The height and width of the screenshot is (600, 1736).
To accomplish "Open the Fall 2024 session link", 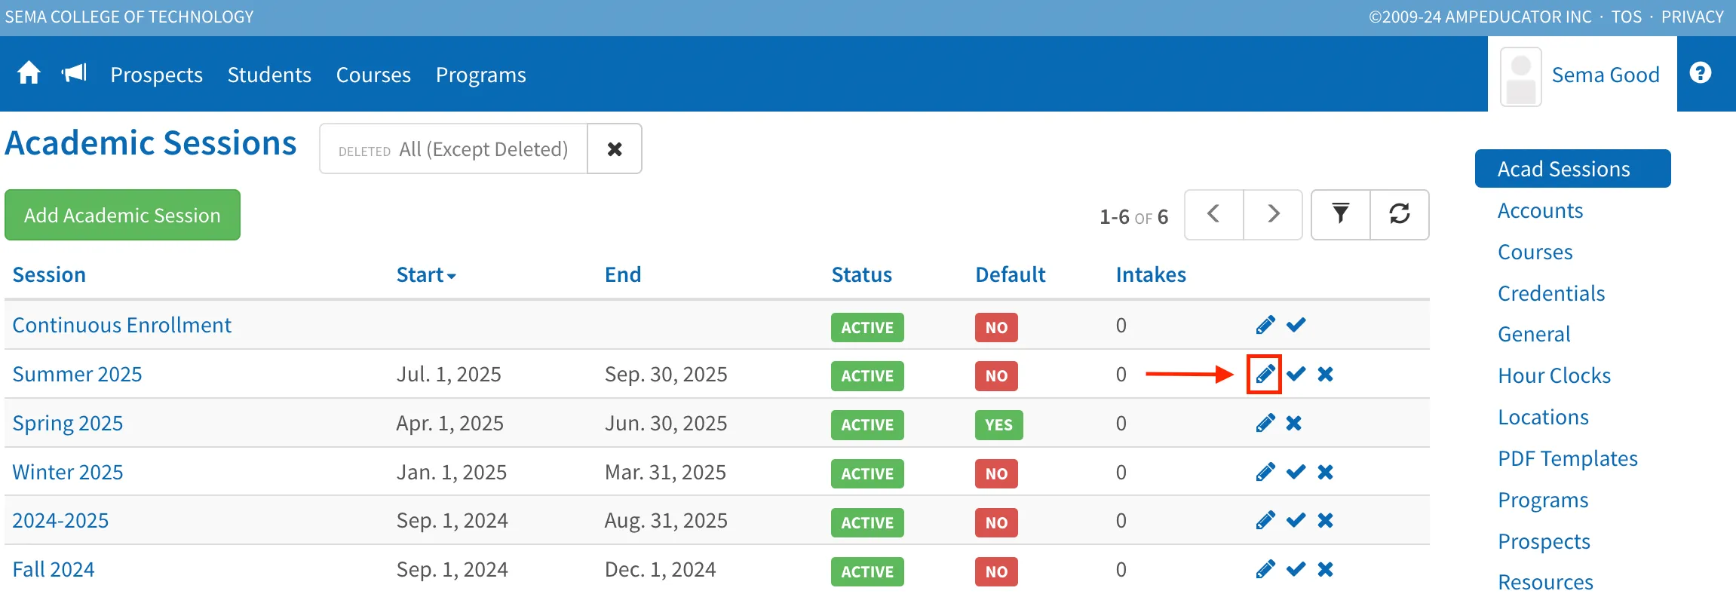I will pos(54,569).
